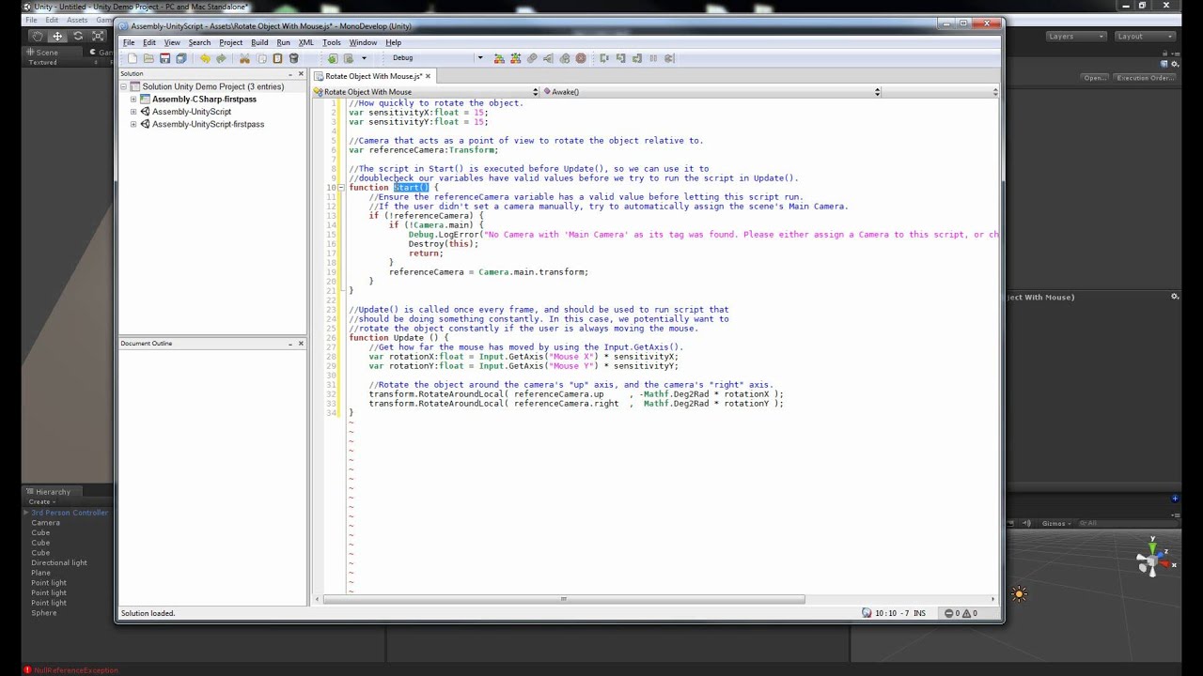Open the Build menu
The width and height of the screenshot is (1203, 676).
(259, 42)
